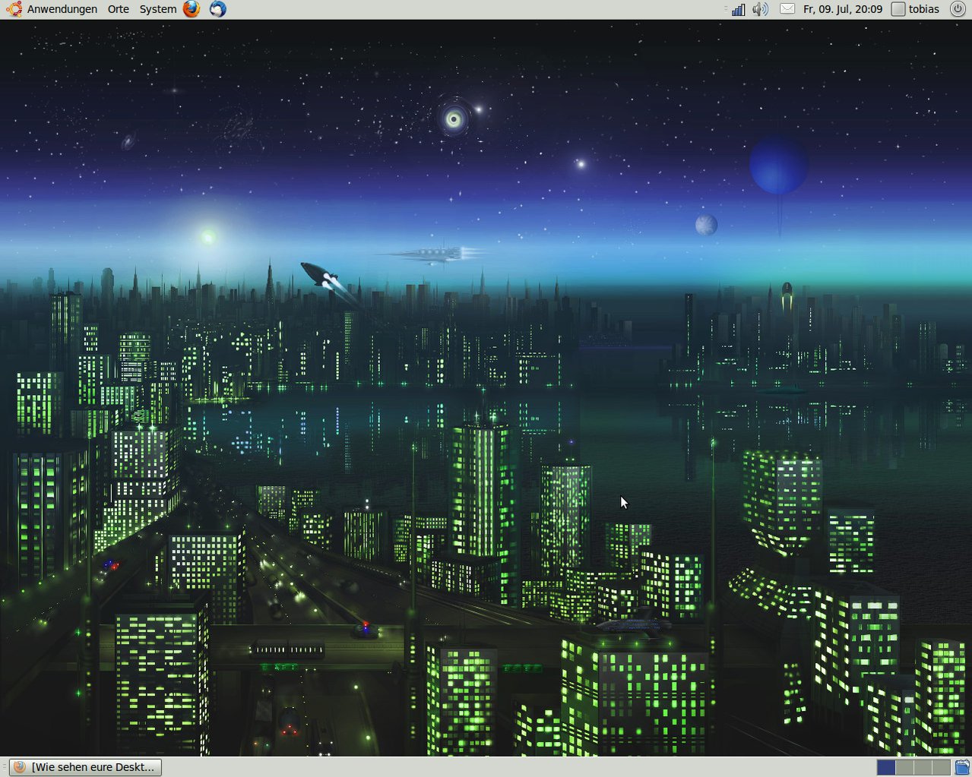The image size is (972, 777).
Task: Click the user status square icon
Action: point(898,9)
